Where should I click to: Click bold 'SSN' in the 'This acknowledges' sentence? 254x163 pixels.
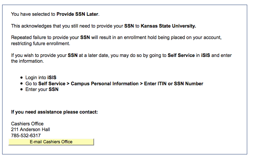[x=129, y=26]
